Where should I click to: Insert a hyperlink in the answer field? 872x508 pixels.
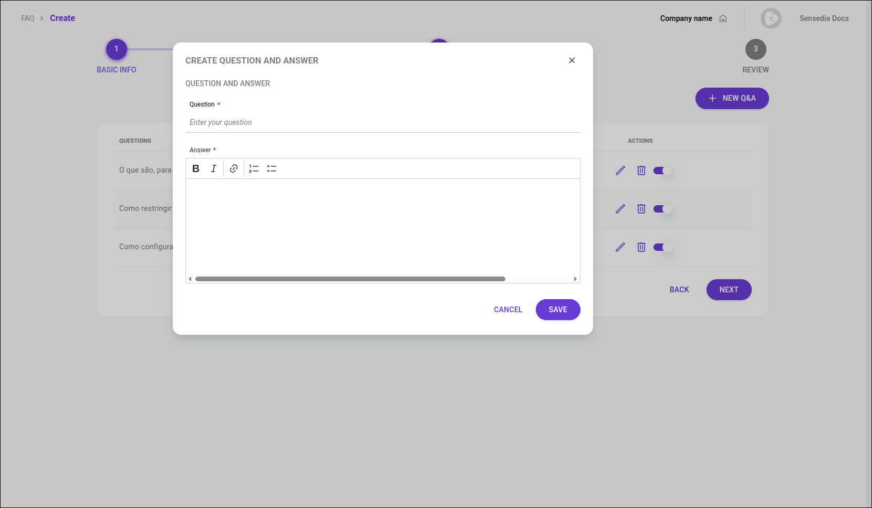233,168
